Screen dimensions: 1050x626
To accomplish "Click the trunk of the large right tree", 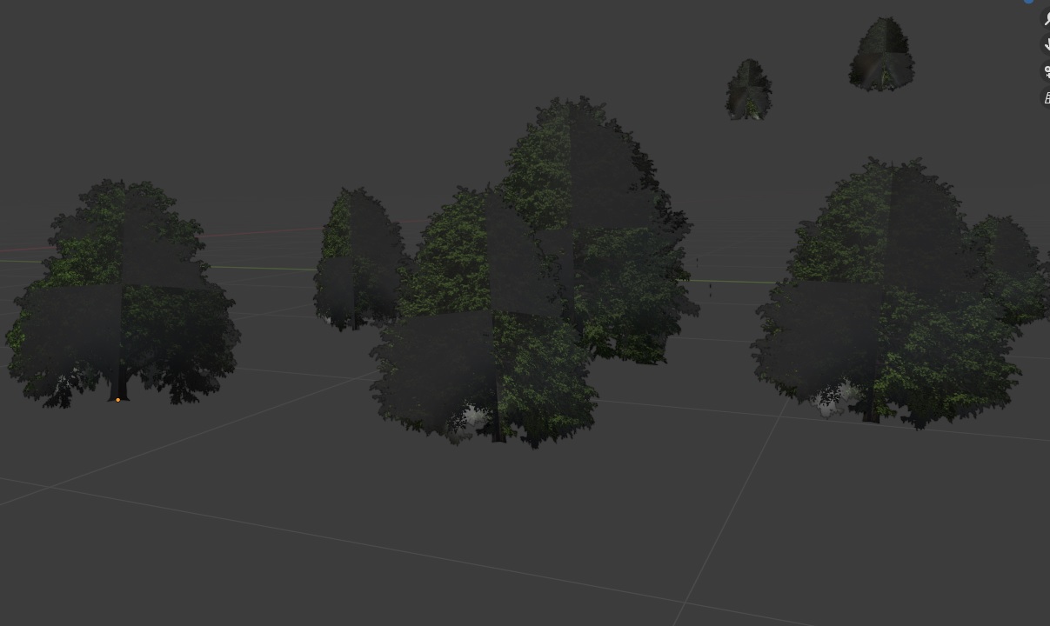I will point(870,410).
